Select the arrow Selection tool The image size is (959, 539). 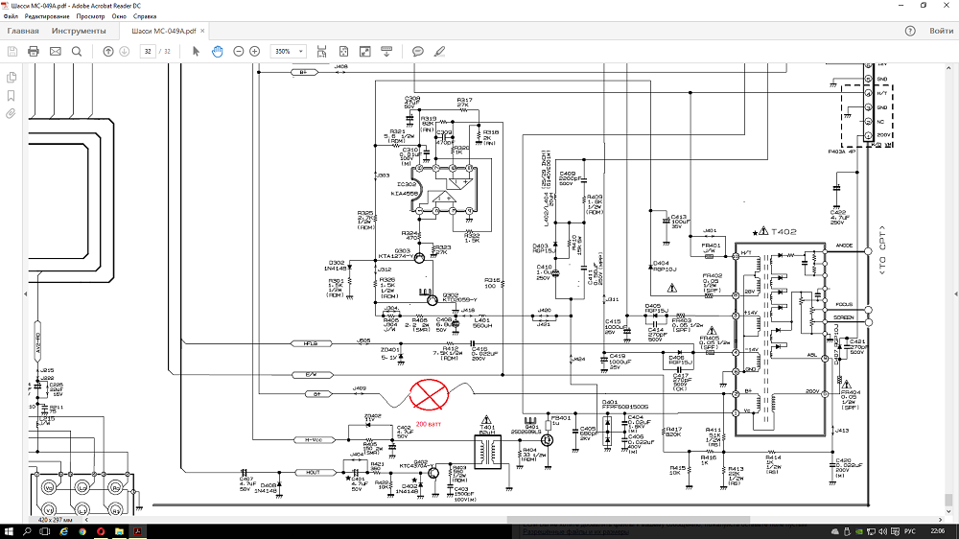pos(197,51)
